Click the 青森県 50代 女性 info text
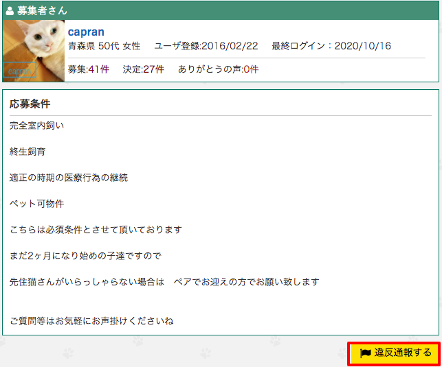The image size is (442, 367). 104,46
